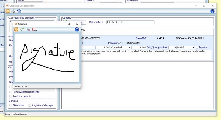This screenshot has height=120, width=221.
Task: Click the orange power icon in Signature toolbar
Action: tap(16, 29)
